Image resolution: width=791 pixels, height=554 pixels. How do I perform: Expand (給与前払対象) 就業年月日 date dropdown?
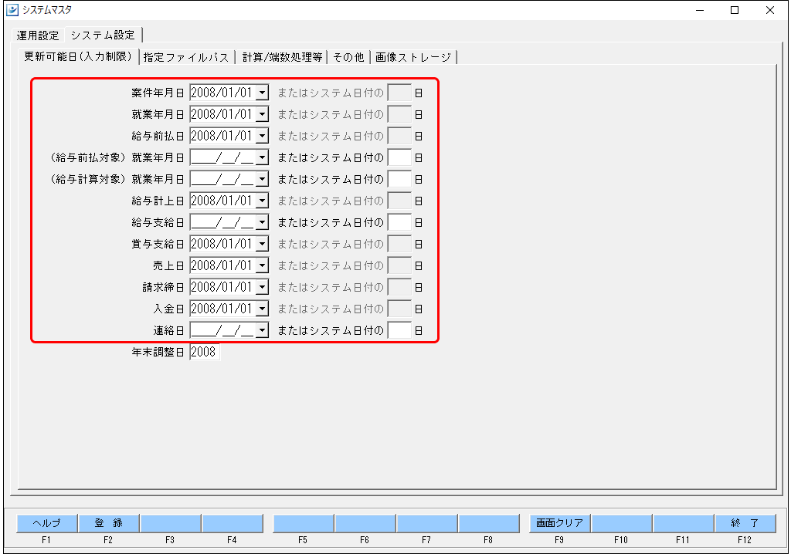pyautogui.click(x=263, y=157)
